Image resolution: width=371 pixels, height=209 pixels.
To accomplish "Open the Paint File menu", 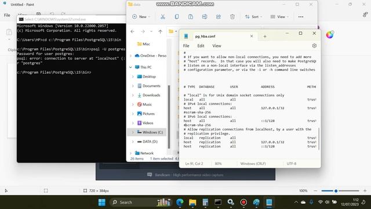I will pos(7,15).
